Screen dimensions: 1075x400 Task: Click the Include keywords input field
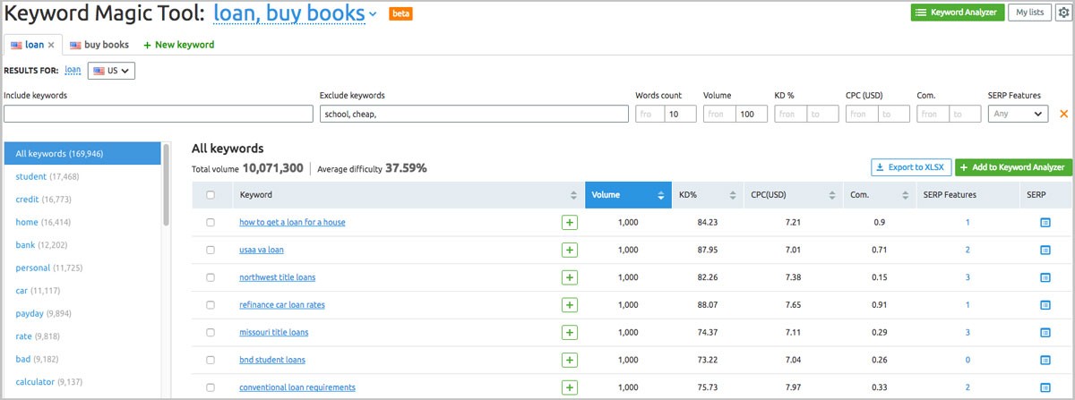click(x=159, y=114)
